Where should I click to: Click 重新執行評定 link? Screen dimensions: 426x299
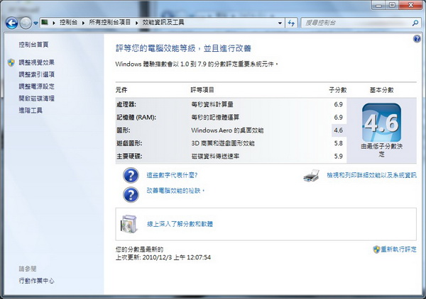pyautogui.click(x=398, y=249)
